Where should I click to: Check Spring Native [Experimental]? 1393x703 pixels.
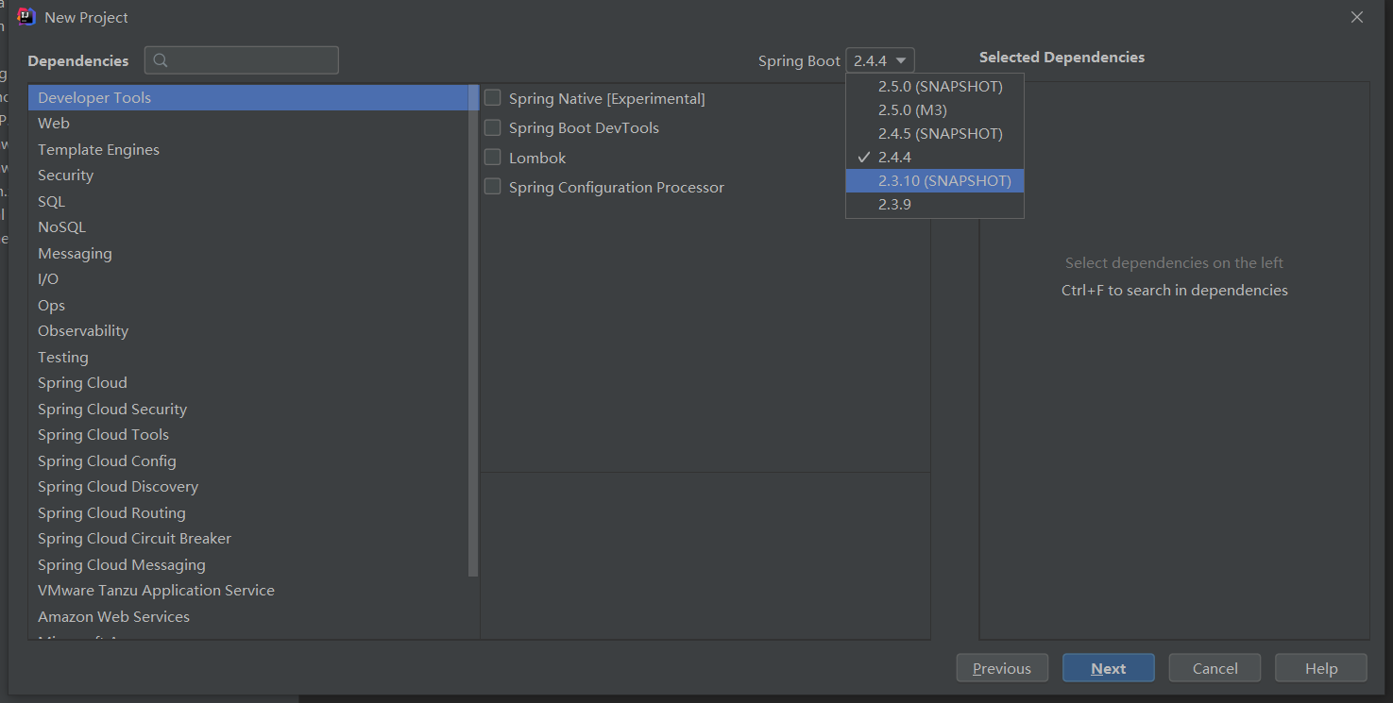492,98
